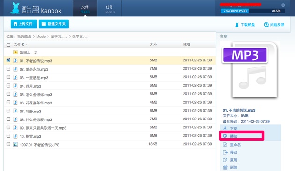
Task: Click the up-folder icon for 返回上一页
Action: (x=15, y=52)
